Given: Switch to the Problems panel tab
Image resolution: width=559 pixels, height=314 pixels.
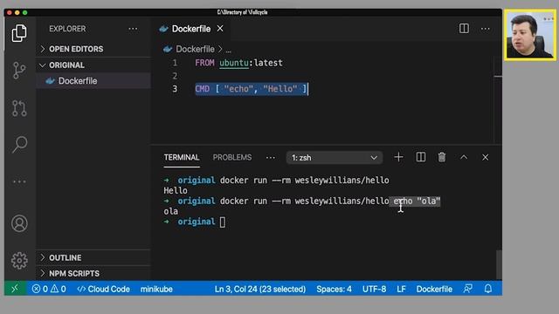Looking at the screenshot, I should pyautogui.click(x=232, y=157).
